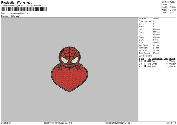Click the red thread color swatch
The image size is (177, 125).
(x=145, y=61)
